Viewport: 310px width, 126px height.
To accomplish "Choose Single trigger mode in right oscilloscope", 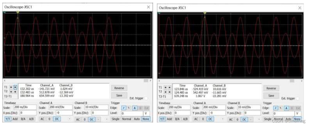I will pos(268,119).
